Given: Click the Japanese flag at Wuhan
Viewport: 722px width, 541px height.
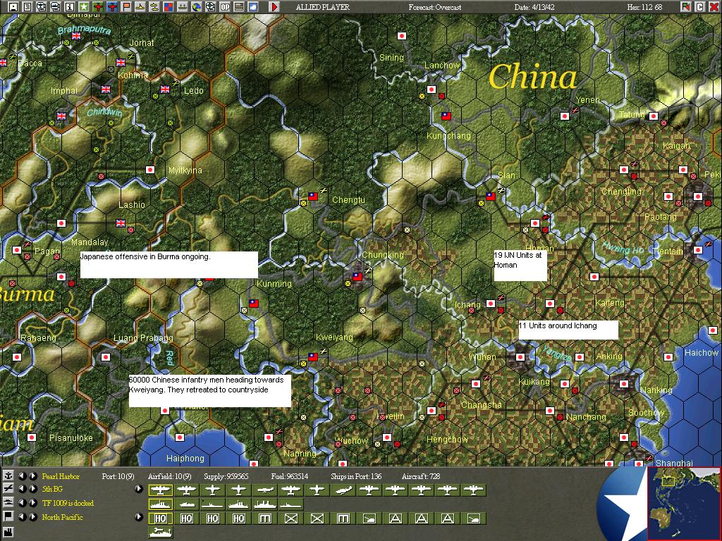Looking at the screenshot, I should 520,357.
